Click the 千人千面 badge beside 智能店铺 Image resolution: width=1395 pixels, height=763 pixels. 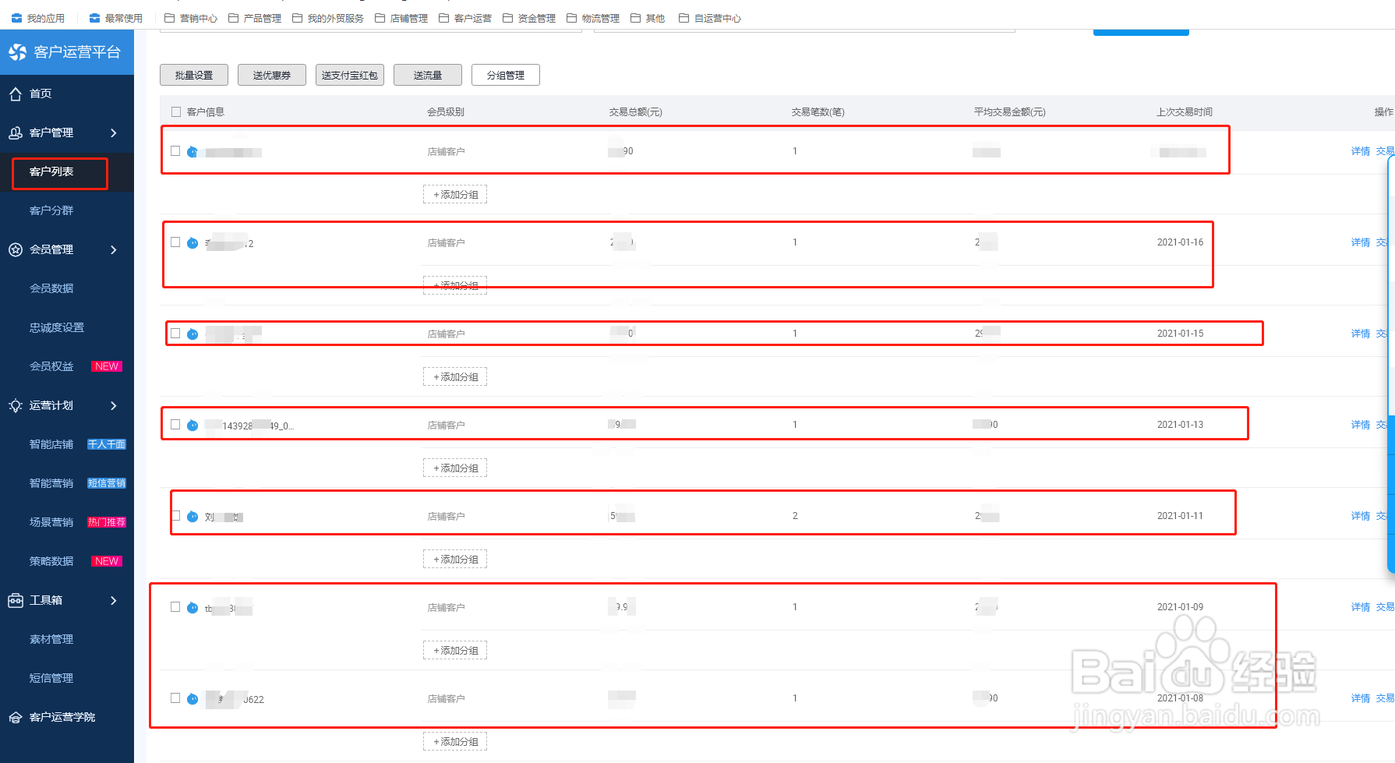click(107, 444)
